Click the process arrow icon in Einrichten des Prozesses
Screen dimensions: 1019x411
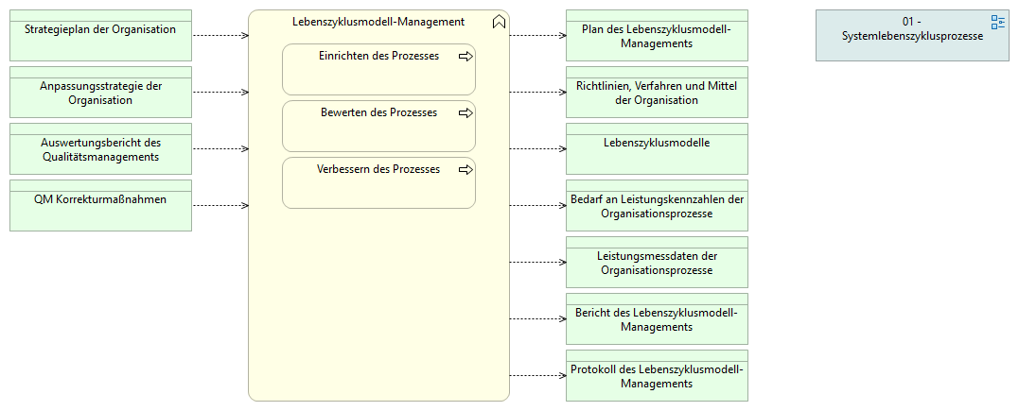point(466,57)
